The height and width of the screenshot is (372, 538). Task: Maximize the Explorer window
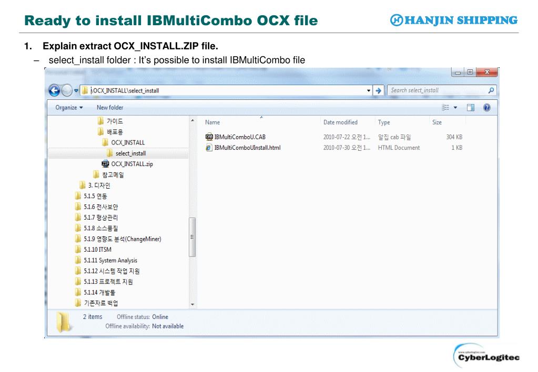pos(470,72)
